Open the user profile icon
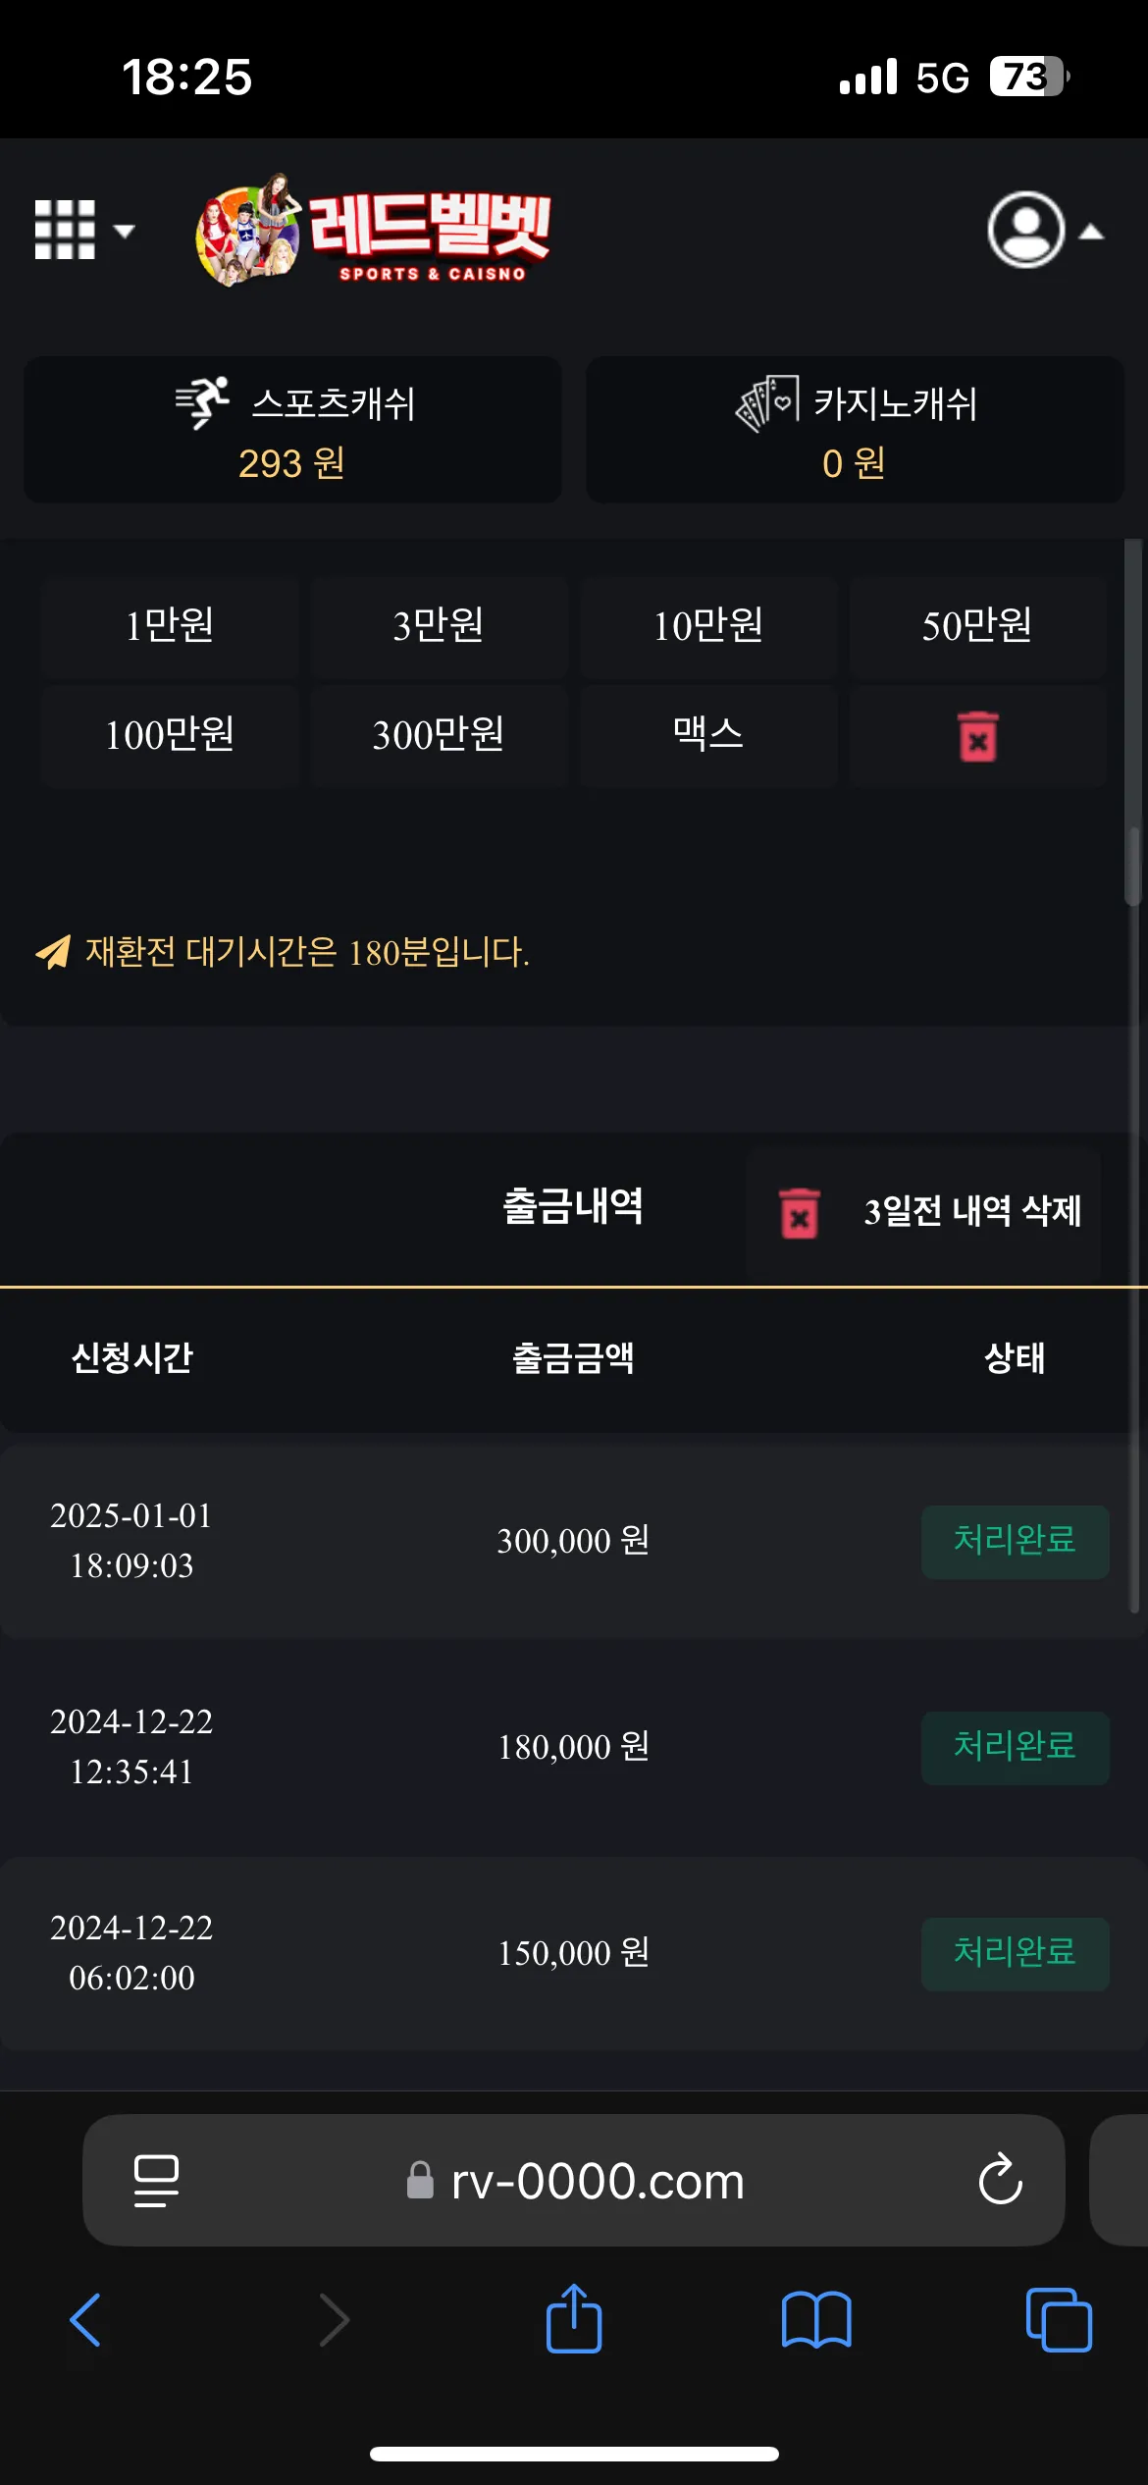The width and height of the screenshot is (1148, 2485). [x=1025, y=230]
